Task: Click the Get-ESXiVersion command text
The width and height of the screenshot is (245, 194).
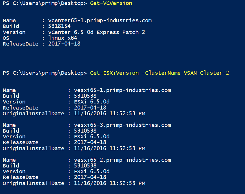Action: (114, 73)
